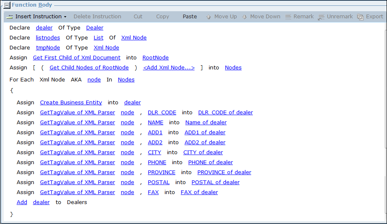Image resolution: width=387 pixels, height=224 pixels.
Task: Click the Move Up arrow icon
Action: (x=209, y=17)
